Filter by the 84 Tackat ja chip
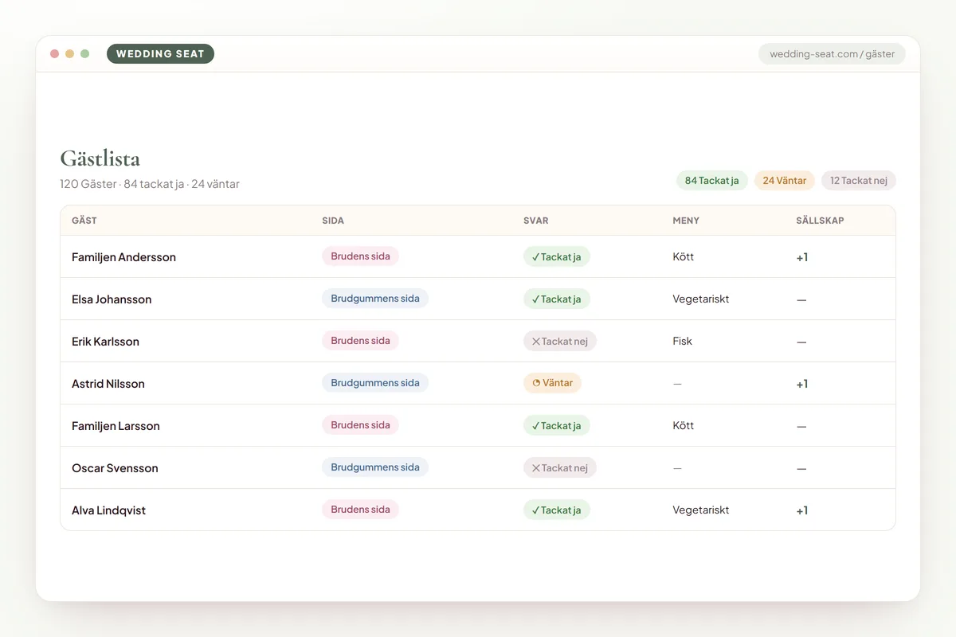The width and height of the screenshot is (956, 637). (x=712, y=181)
